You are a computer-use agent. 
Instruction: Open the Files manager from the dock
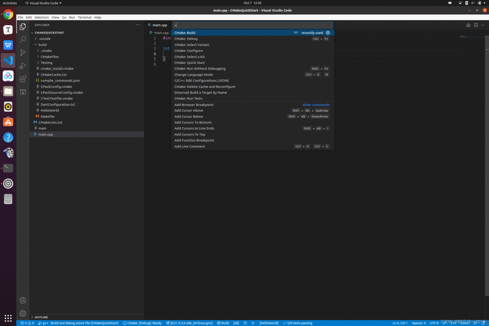point(8,91)
